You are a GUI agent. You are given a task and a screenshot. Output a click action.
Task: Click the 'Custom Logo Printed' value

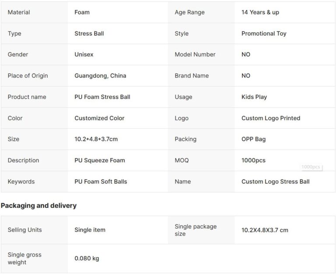pyautogui.click(x=271, y=118)
